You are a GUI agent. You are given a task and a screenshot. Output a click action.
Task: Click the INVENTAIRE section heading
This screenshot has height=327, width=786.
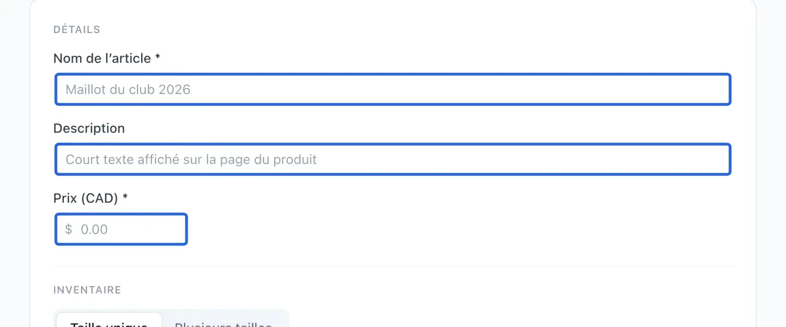pos(87,290)
